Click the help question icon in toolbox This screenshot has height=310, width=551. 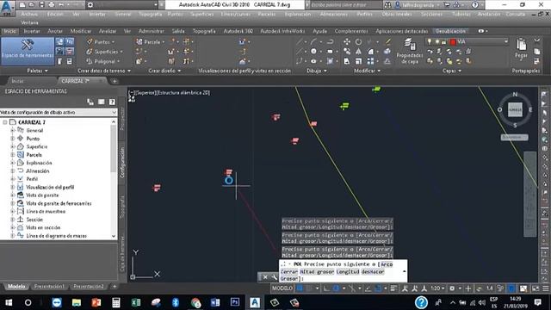coord(112,102)
